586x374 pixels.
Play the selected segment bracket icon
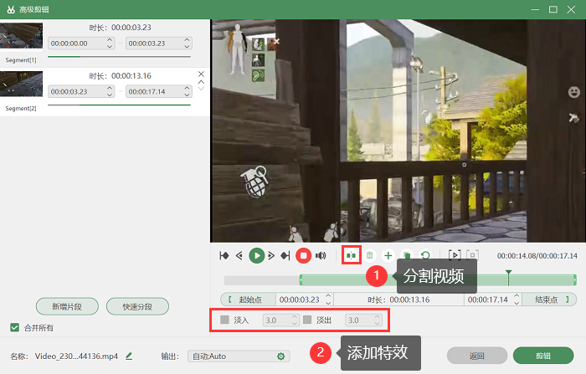click(x=455, y=255)
